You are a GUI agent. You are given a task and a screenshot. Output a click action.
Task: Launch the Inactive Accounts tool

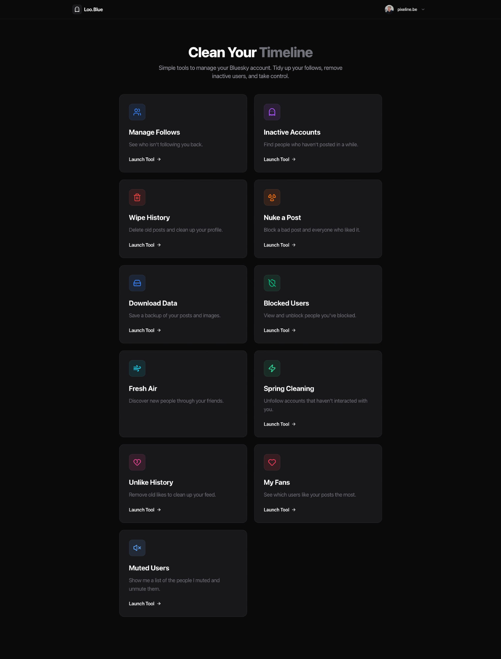pyautogui.click(x=280, y=159)
